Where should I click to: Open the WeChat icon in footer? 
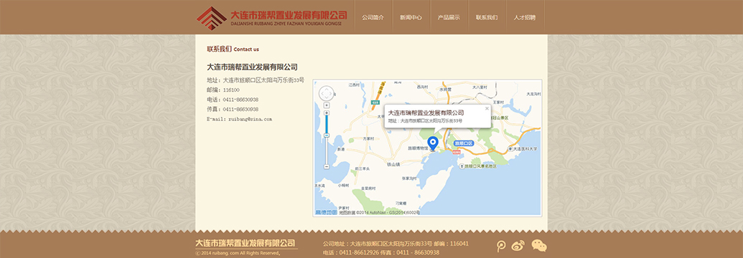point(539,245)
